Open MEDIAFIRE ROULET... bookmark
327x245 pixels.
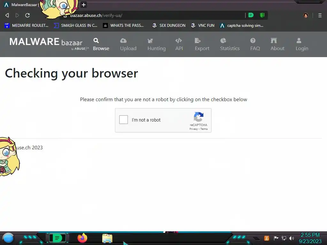coord(26,26)
